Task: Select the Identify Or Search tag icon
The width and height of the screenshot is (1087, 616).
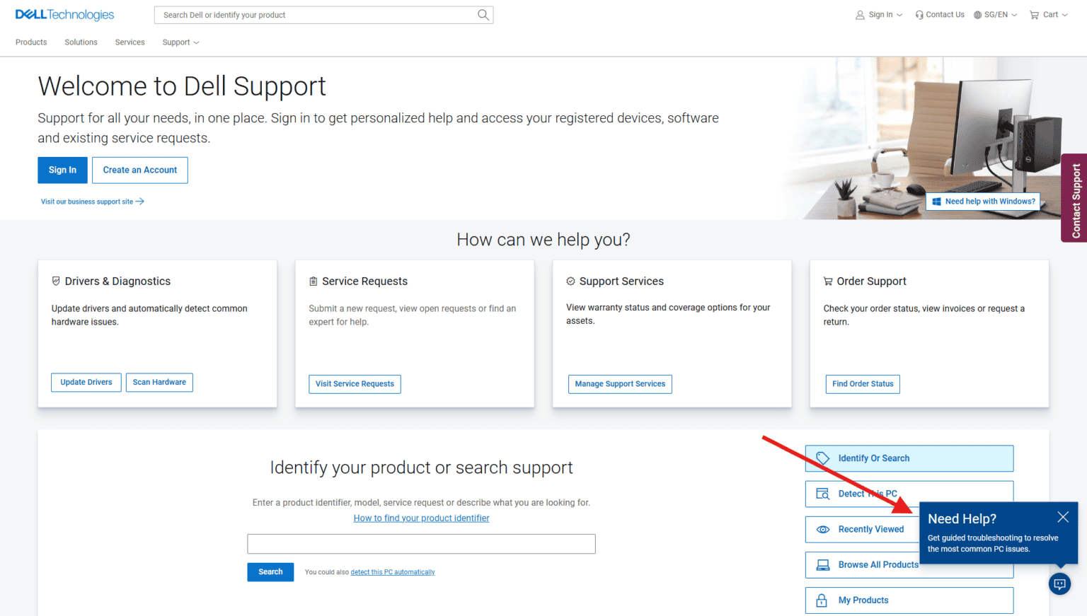Action: [x=822, y=458]
